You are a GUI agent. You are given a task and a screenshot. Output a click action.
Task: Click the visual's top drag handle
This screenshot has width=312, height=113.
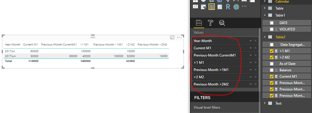93,37
